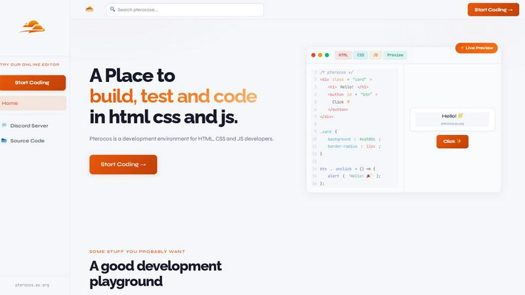525x295 pixels.
Task: Select Home in the sidebar
Action: (x=33, y=103)
